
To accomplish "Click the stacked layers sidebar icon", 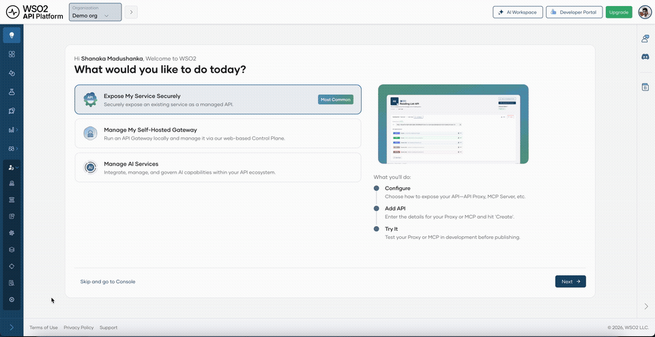I will coord(12,249).
